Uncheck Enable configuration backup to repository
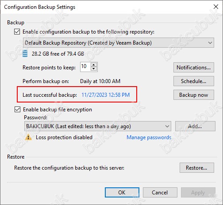 (17, 32)
